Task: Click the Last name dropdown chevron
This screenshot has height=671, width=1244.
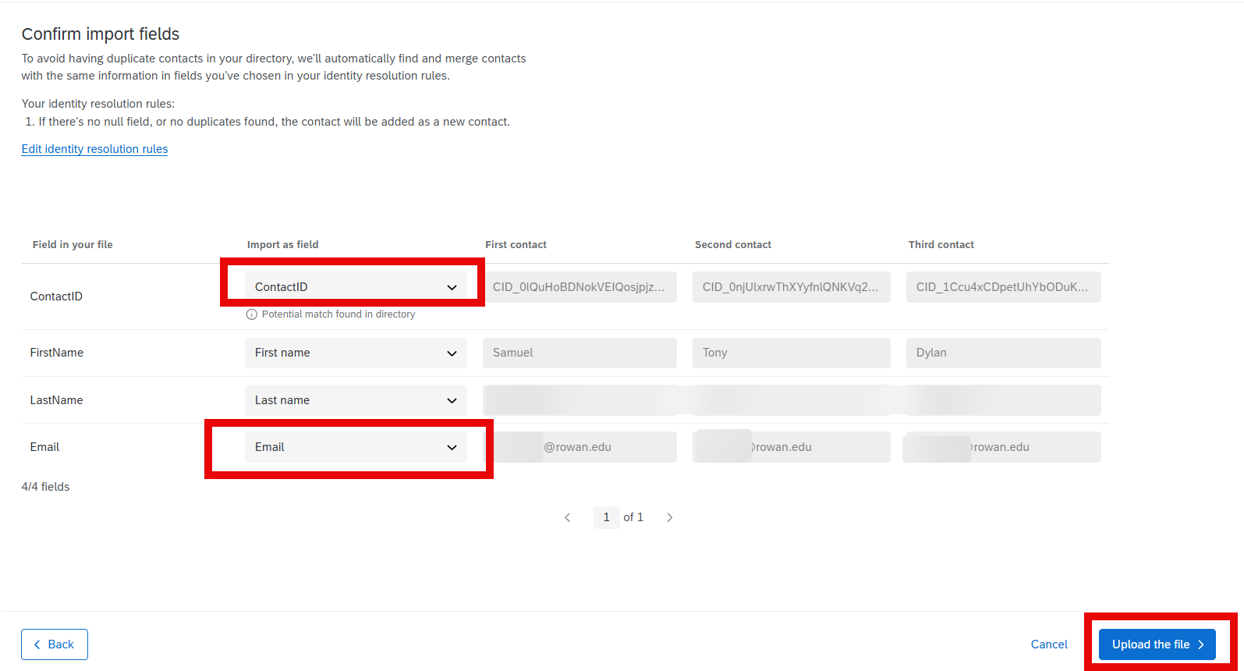Action: (452, 400)
